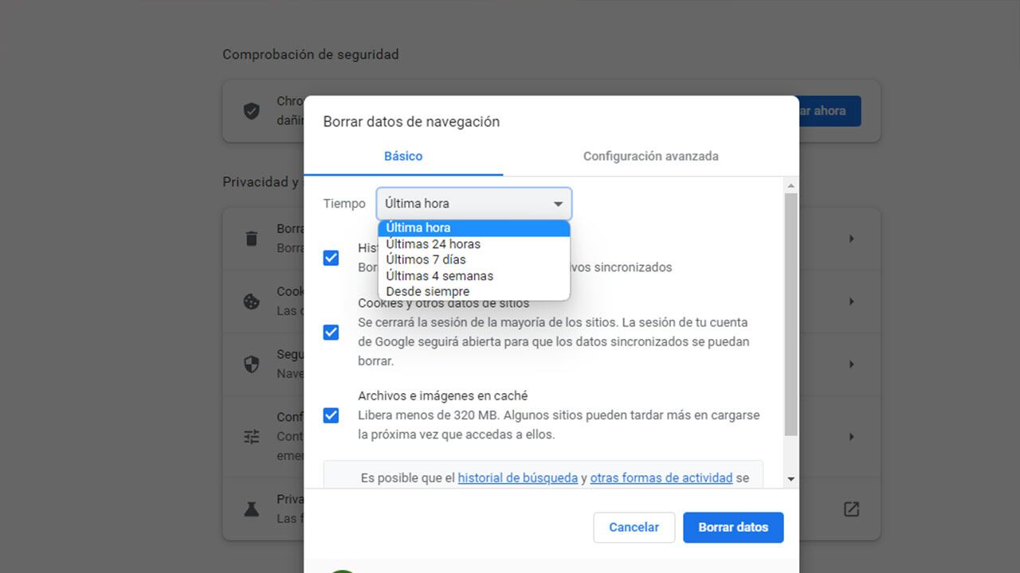Switch to the Configuración avanzada tab
This screenshot has height=573, width=1020.
pos(650,156)
